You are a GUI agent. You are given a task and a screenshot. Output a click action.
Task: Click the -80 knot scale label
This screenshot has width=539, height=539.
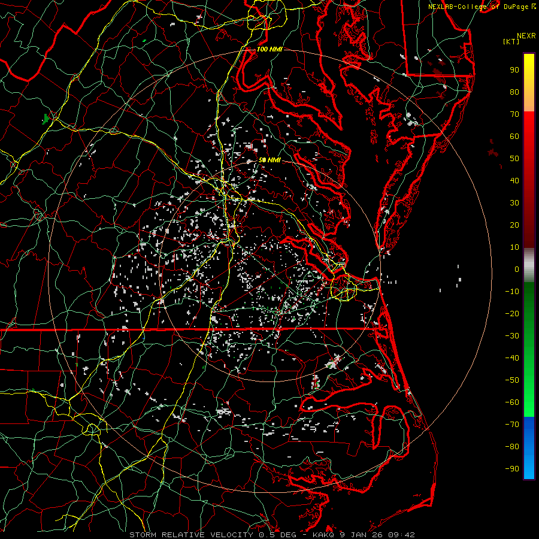(512, 447)
